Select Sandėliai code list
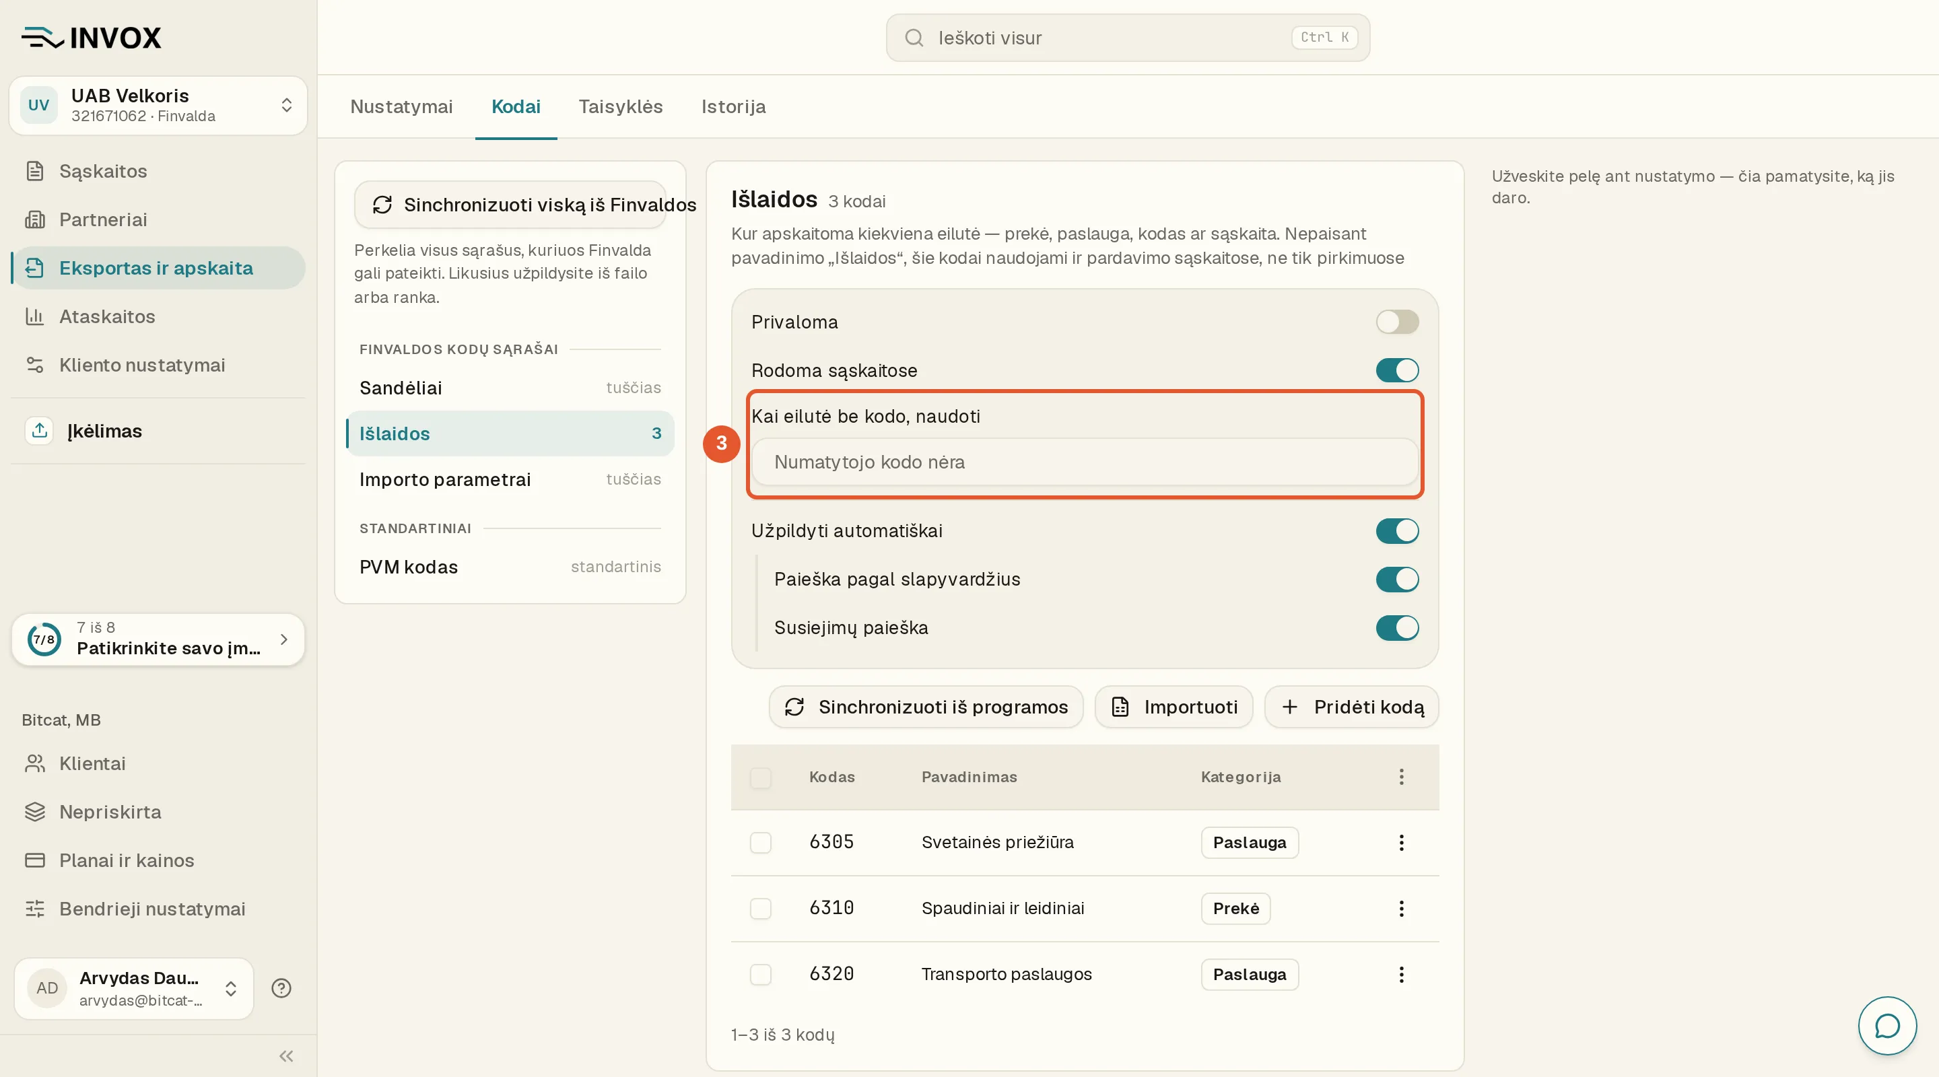Image resolution: width=1939 pixels, height=1077 pixels. coord(510,388)
